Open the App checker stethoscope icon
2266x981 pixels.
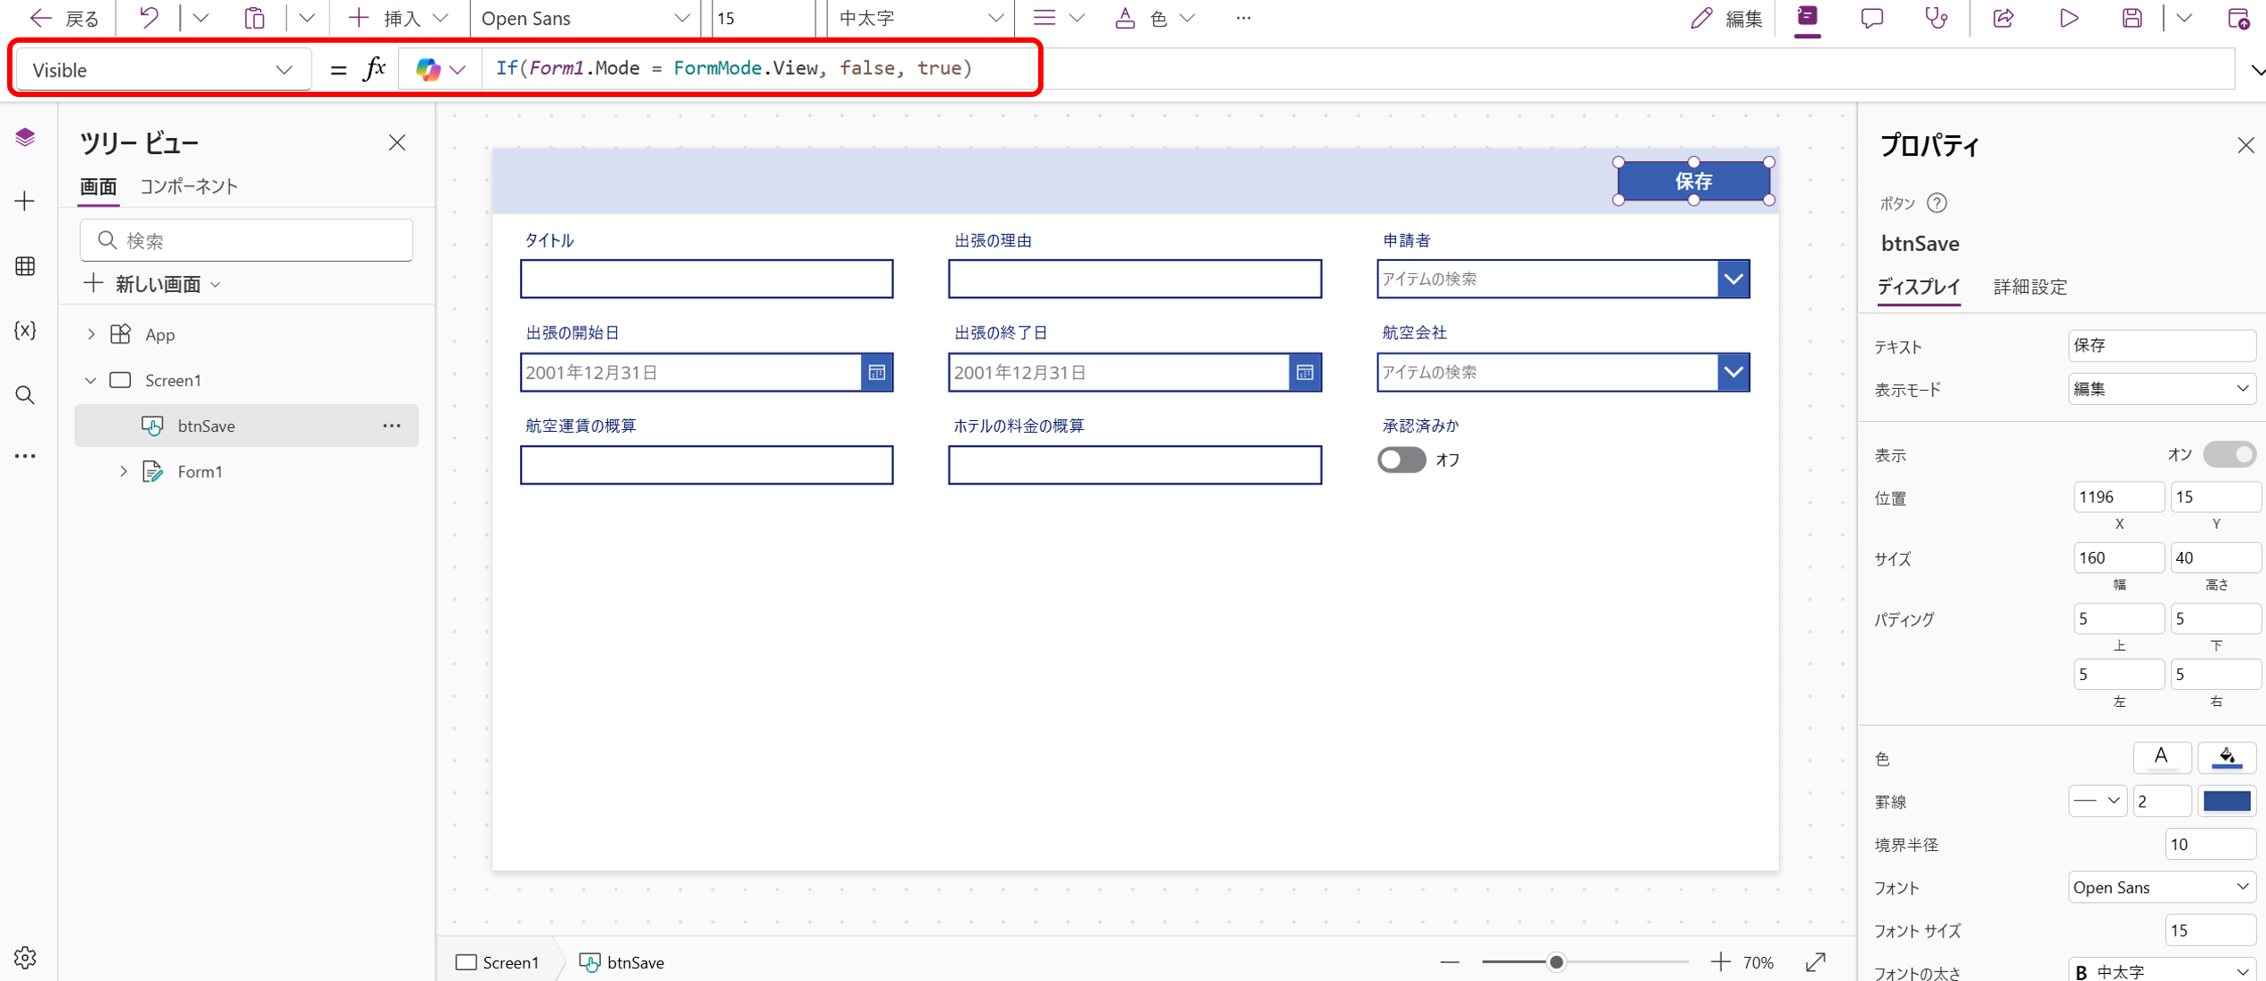tap(1936, 18)
